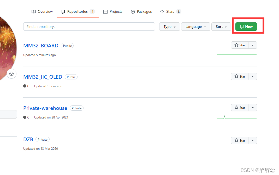Click 'Updated on 13 Mar 2020' text
This screenshot has height=175, width=279.
coord(40,149)
